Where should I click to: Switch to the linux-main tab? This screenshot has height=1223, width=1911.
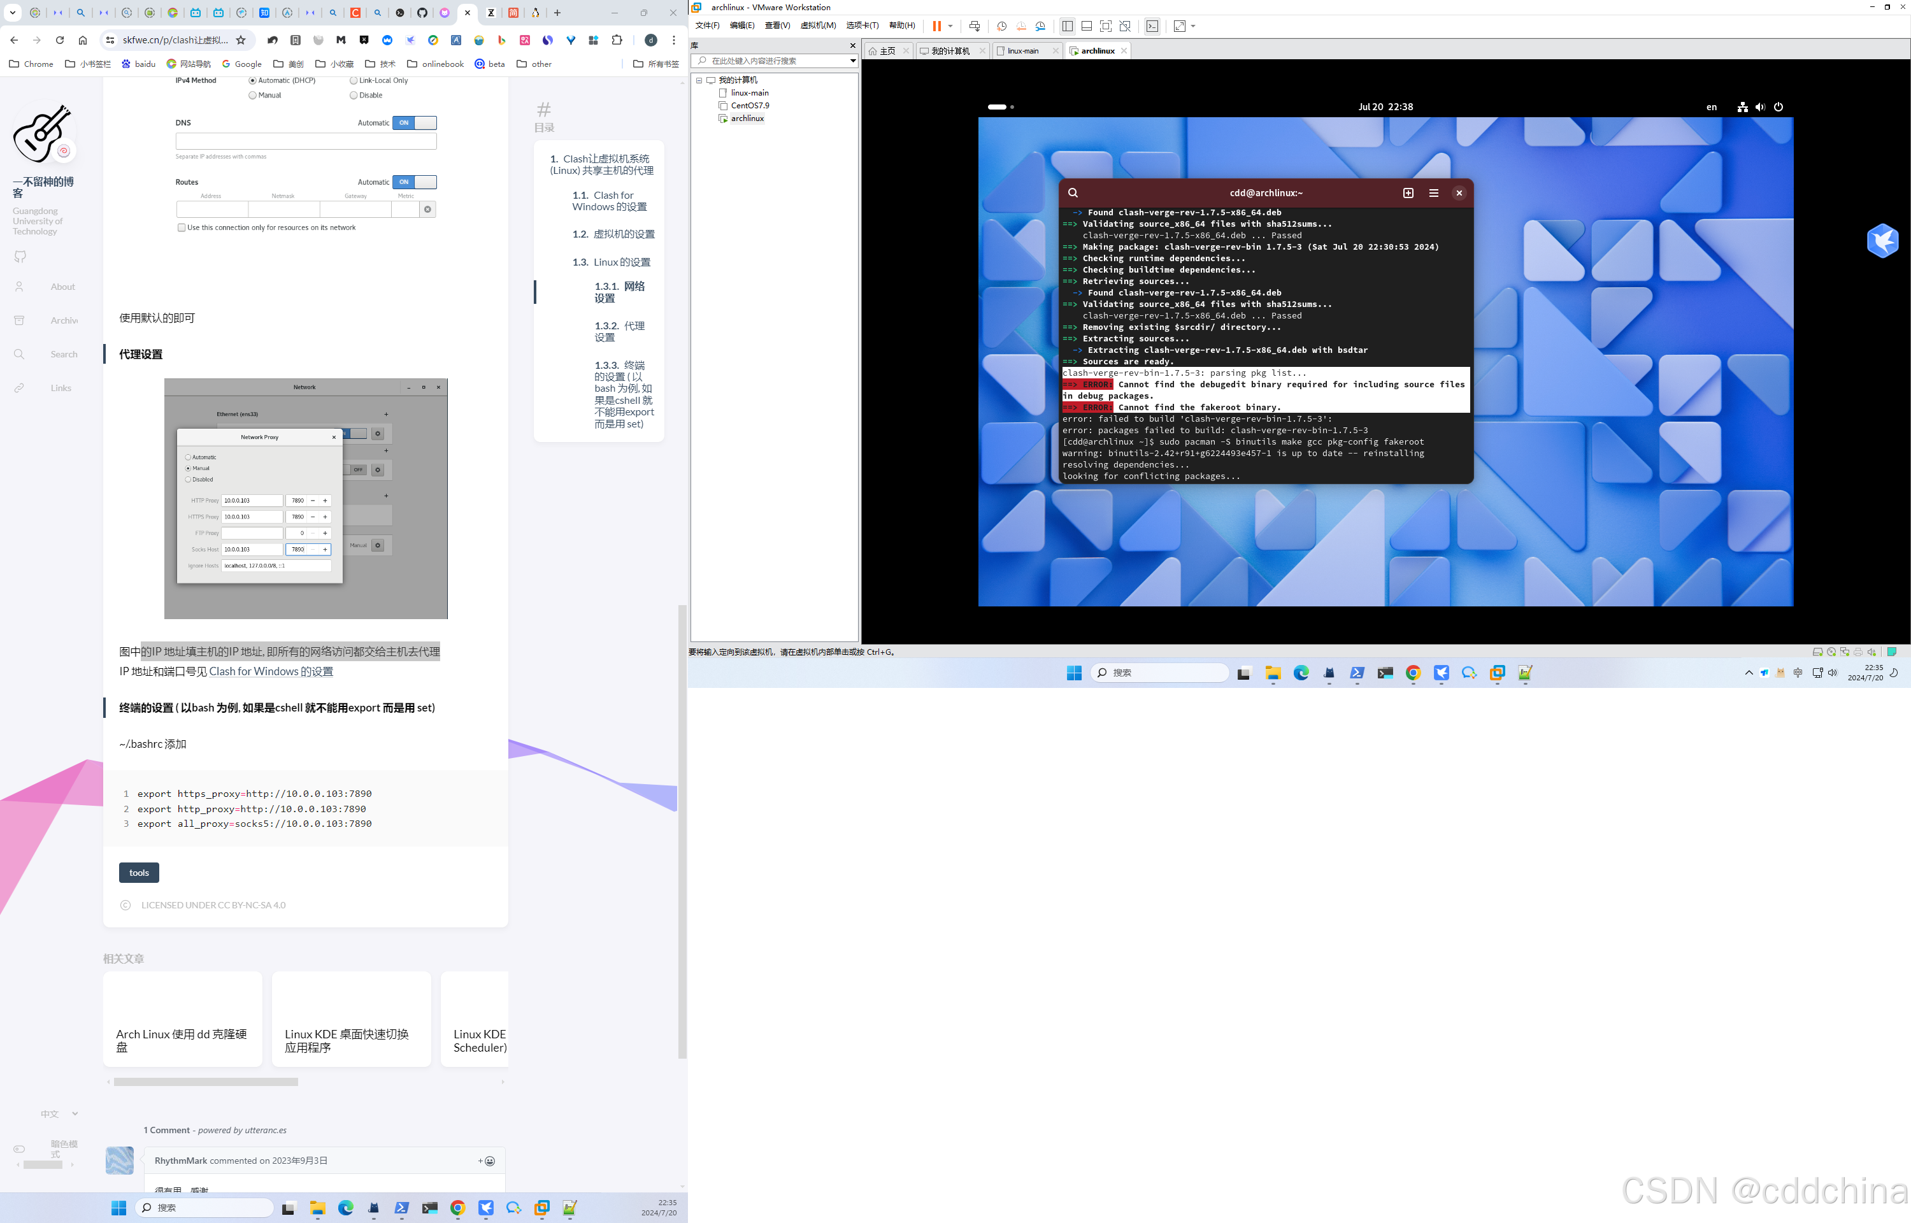click(1022, 51)
